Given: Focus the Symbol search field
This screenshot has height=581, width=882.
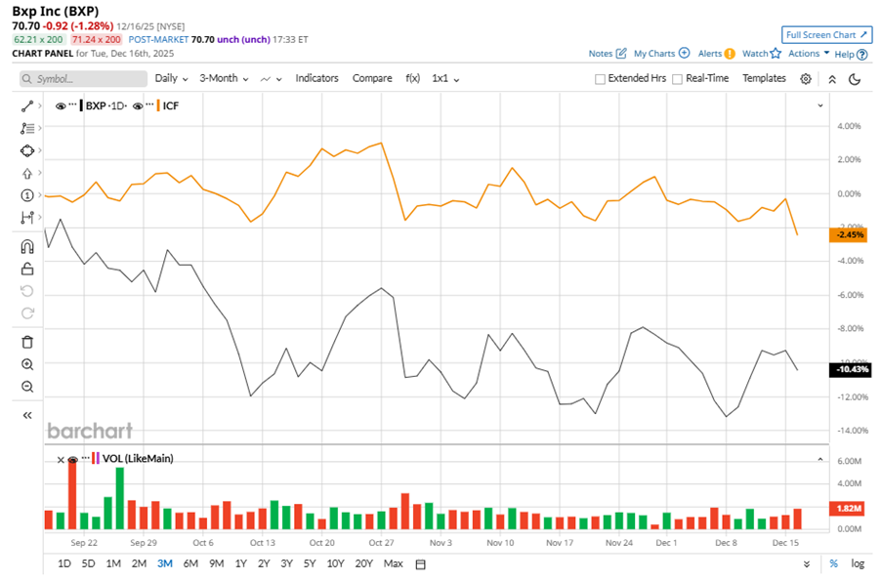Looking at the screenshot, I should (83, 79).
